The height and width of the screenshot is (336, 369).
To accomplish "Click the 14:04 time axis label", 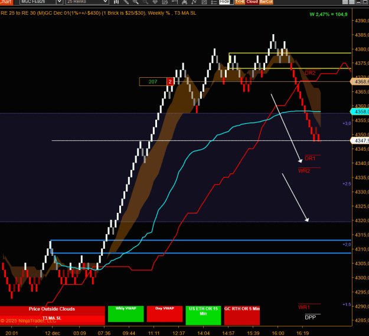I will pyautogui.click(x=203, y=333).
